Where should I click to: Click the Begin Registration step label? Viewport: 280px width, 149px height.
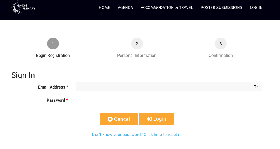point(53,56)
